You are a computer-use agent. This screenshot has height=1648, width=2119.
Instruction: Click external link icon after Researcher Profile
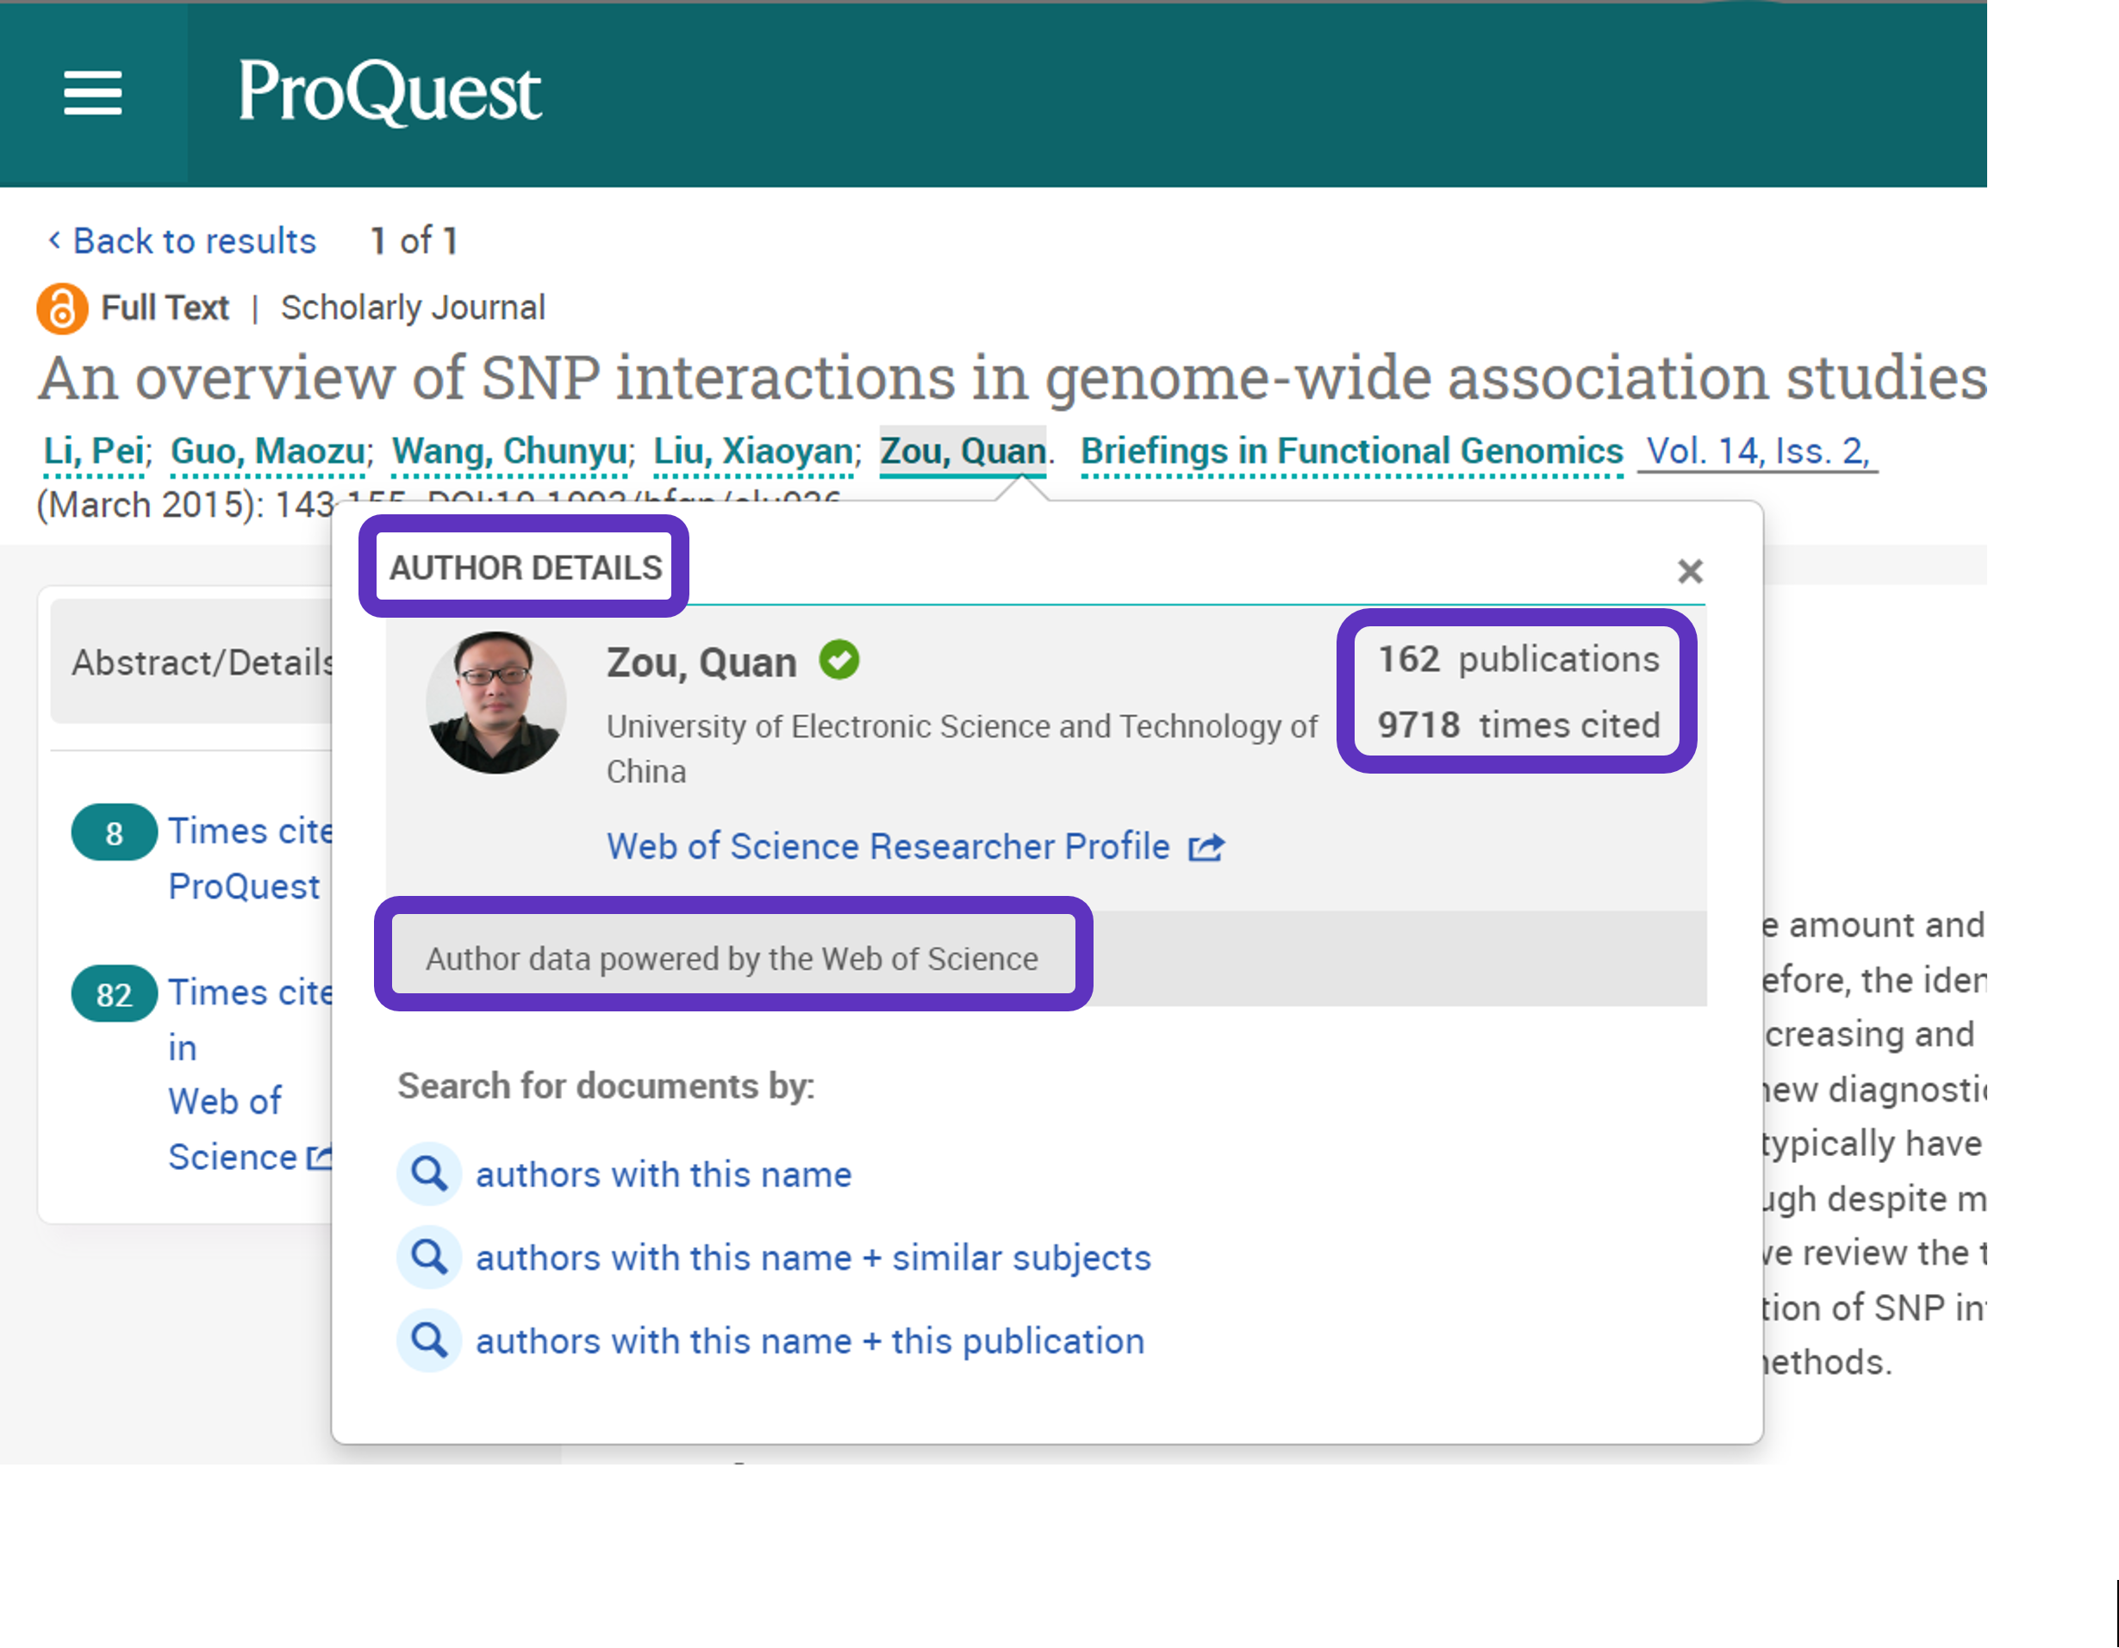tap(1206, 848)
